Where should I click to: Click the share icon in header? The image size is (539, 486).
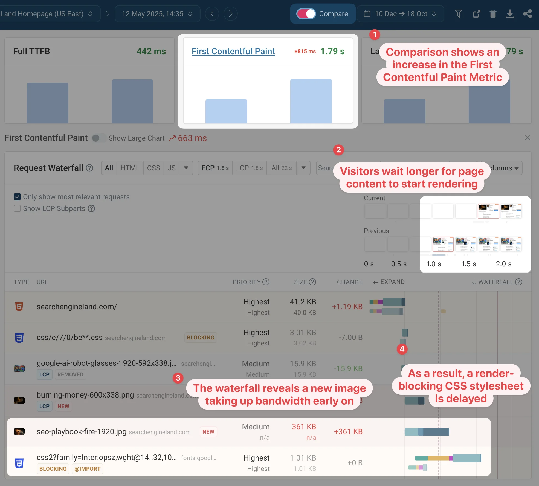tap(527, 14)
